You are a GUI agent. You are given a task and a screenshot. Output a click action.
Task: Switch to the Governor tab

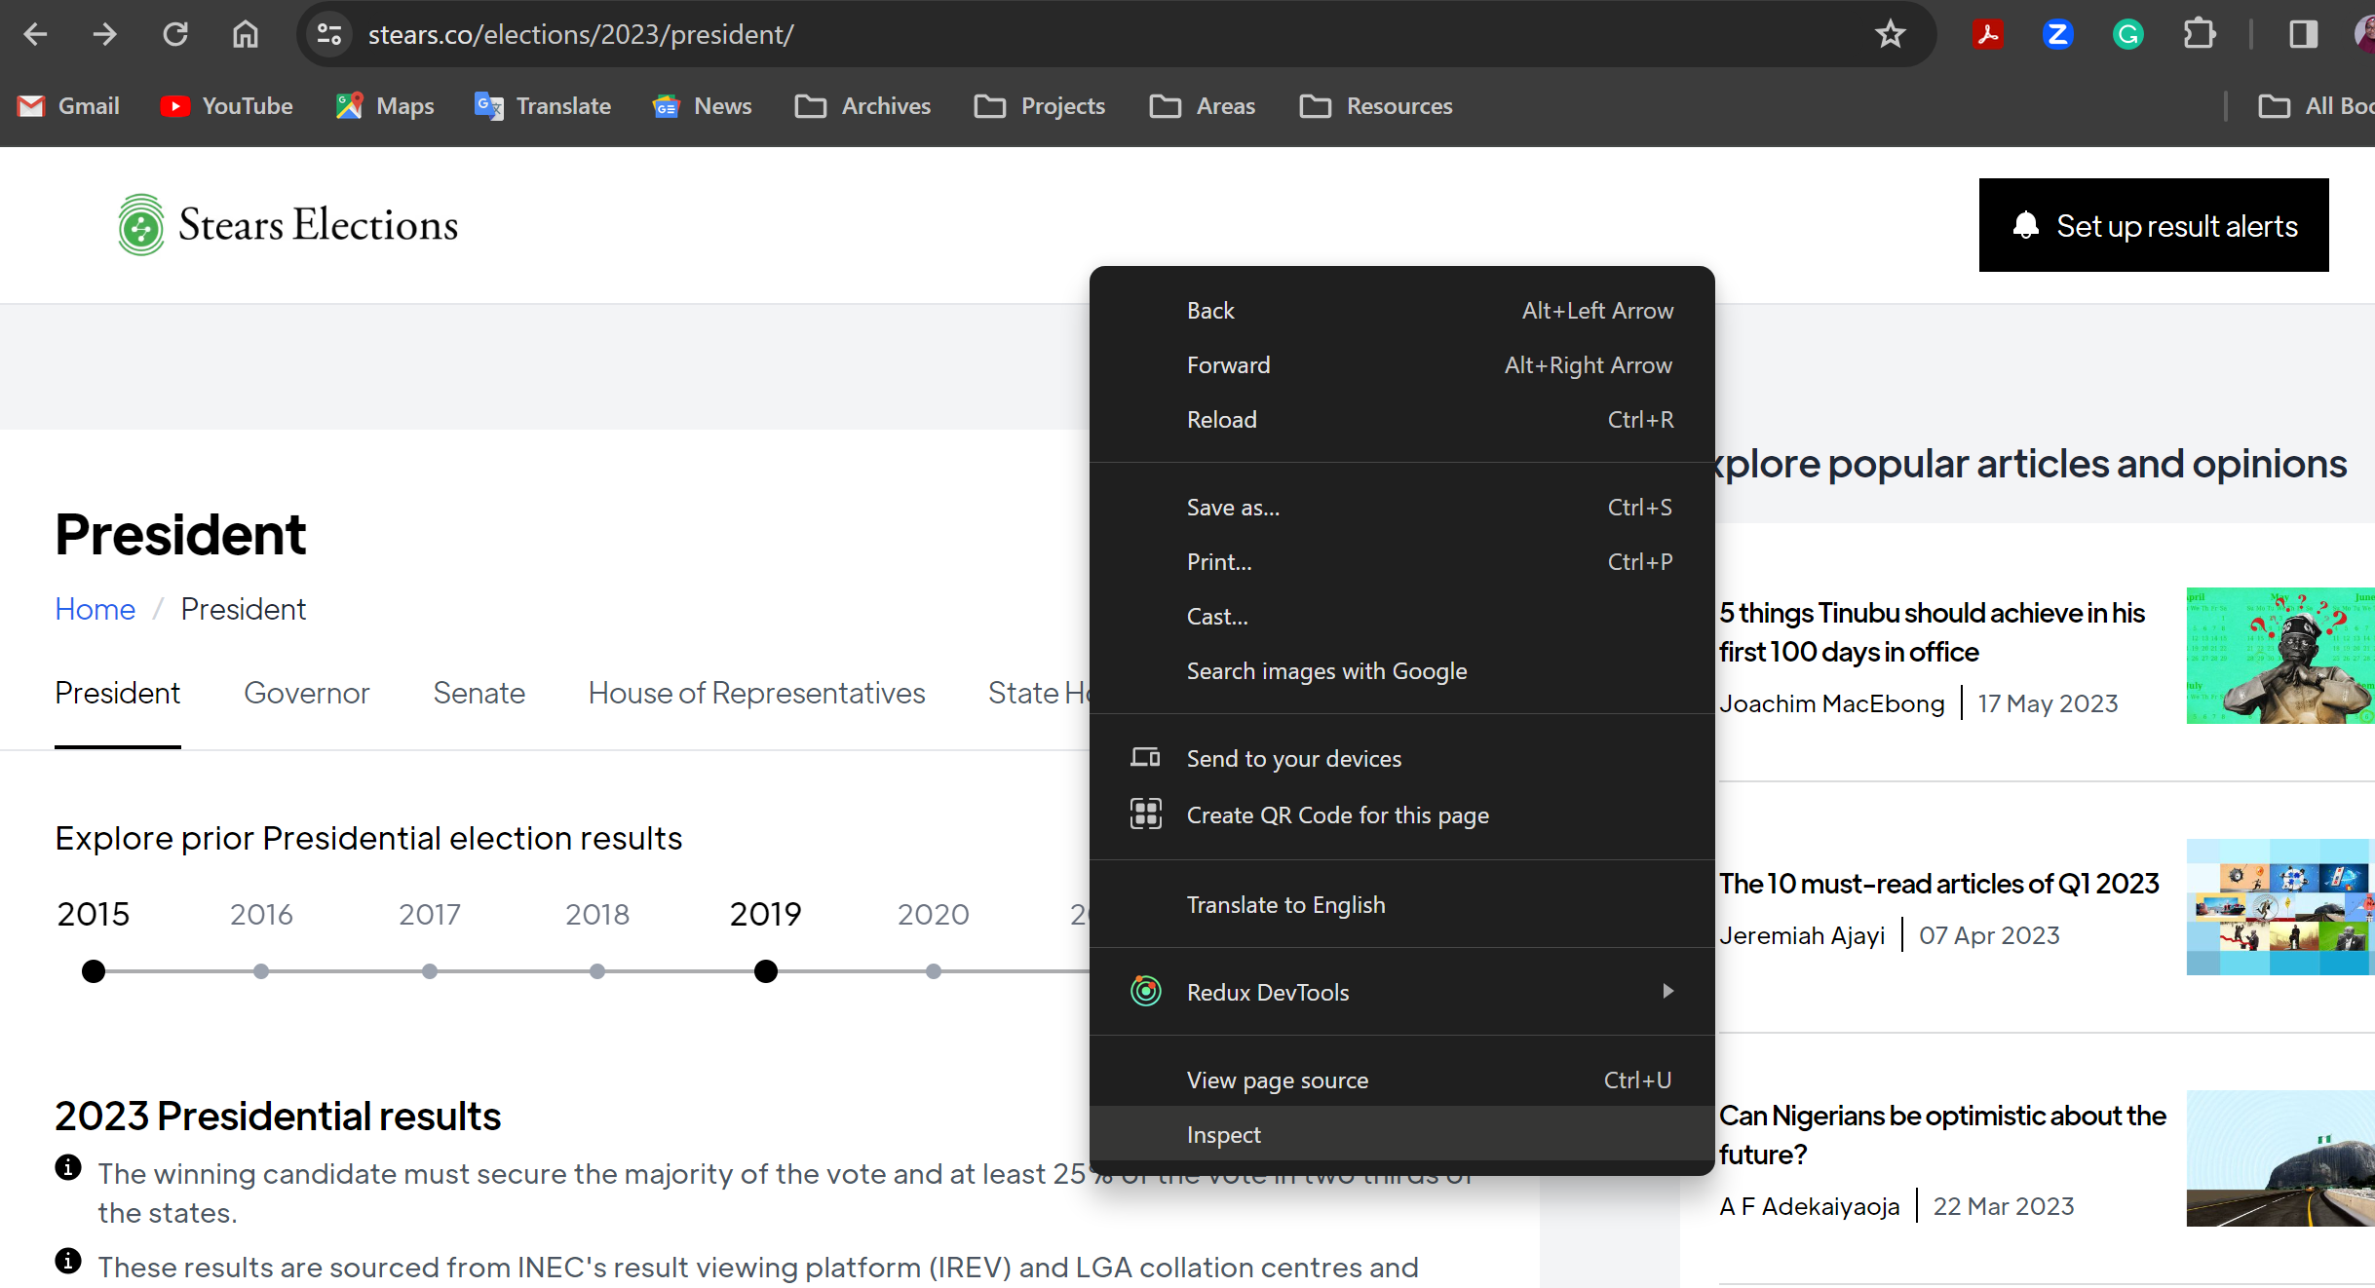point(306,693)
